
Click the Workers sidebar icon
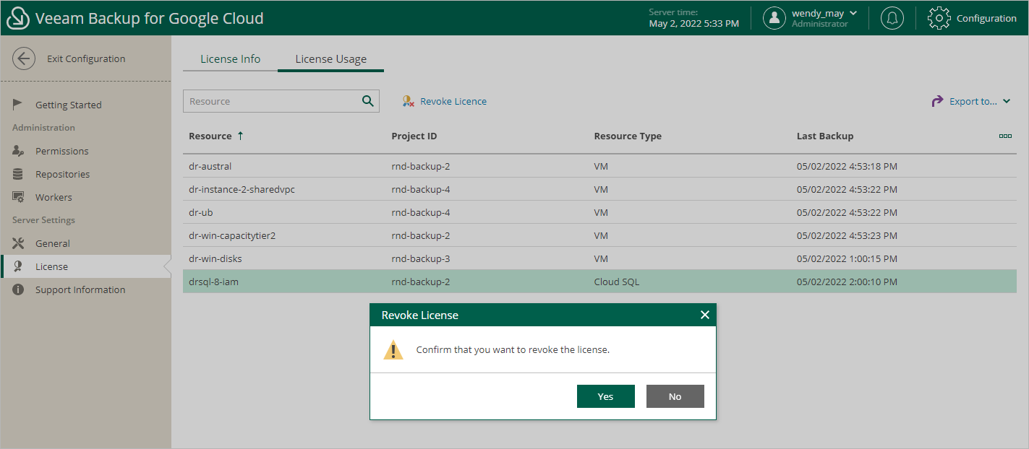point(19,197)
